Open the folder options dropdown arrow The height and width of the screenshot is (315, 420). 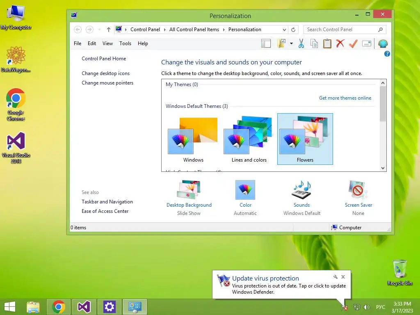291,43
